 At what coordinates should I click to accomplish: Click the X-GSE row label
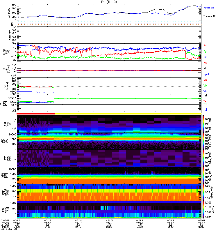(5, 220)
